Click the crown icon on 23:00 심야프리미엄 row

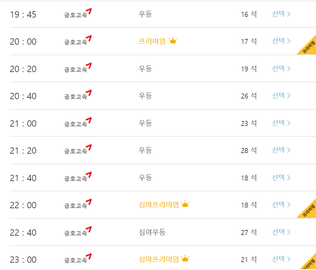pyautogui.click(x=185, y=258)
